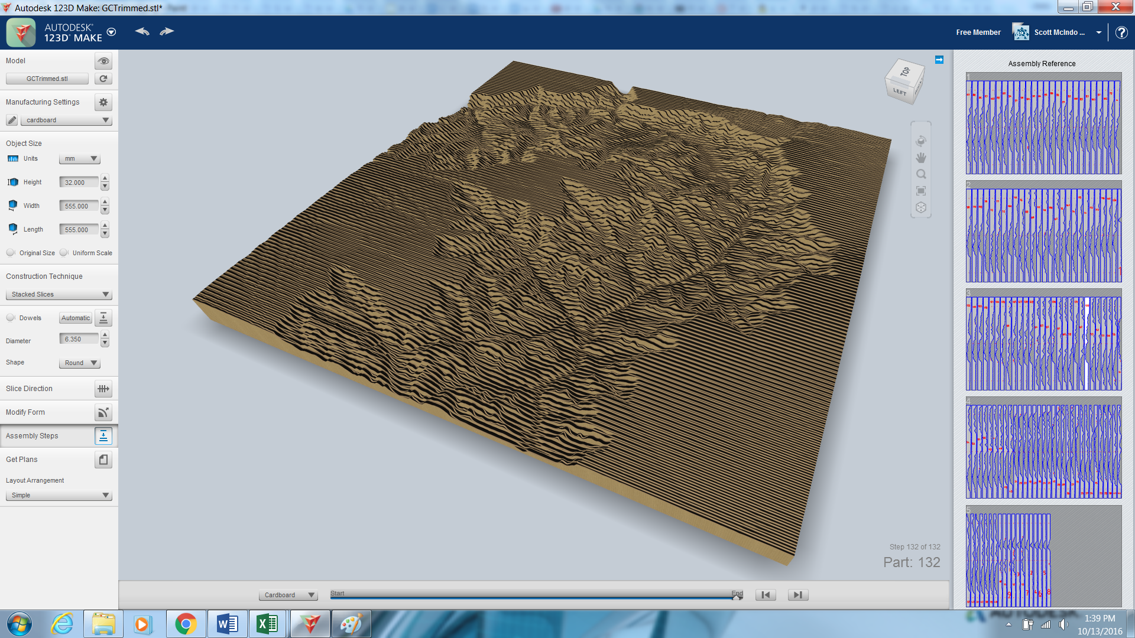Open Slice Direction tool icon
This screenshot has height=638, width=1135.
[103, 389]
